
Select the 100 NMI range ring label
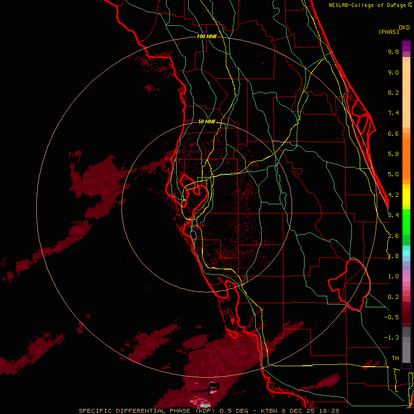[x=207, y=36]
